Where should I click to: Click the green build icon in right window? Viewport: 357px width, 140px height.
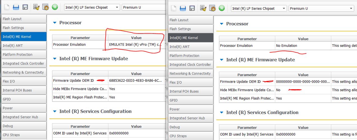[x=222, y=8]
